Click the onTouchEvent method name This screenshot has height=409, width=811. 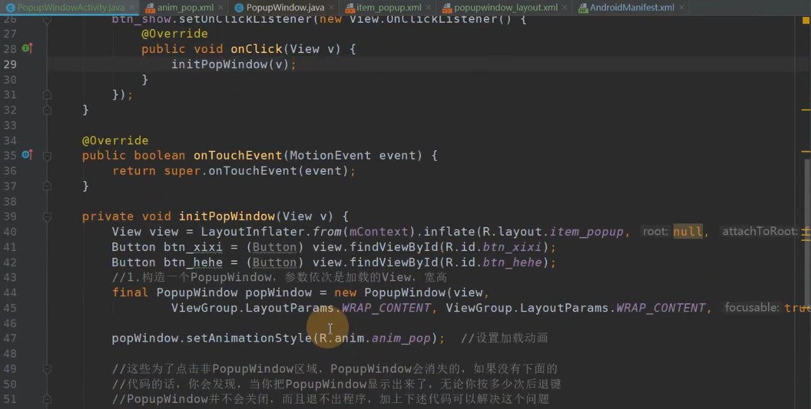point(238,156)
